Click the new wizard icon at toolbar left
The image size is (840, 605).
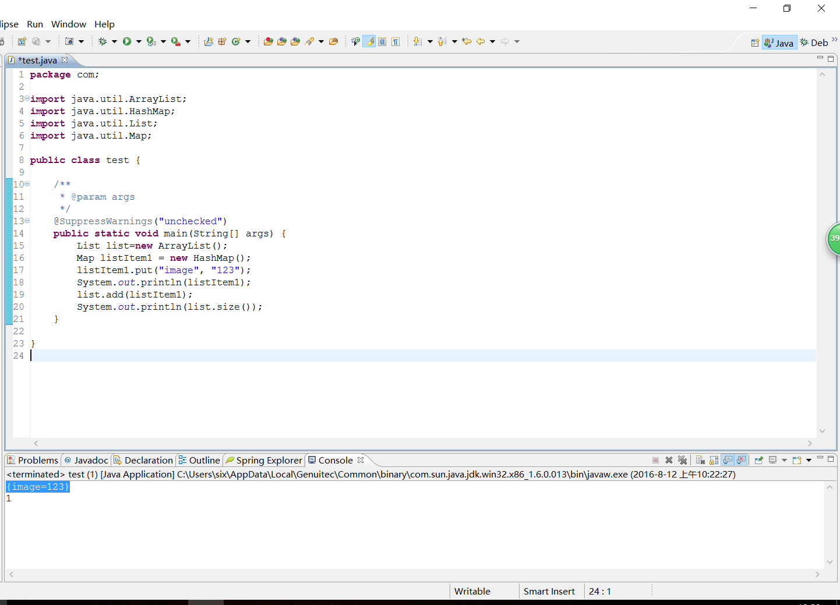(x=22, y=41)
